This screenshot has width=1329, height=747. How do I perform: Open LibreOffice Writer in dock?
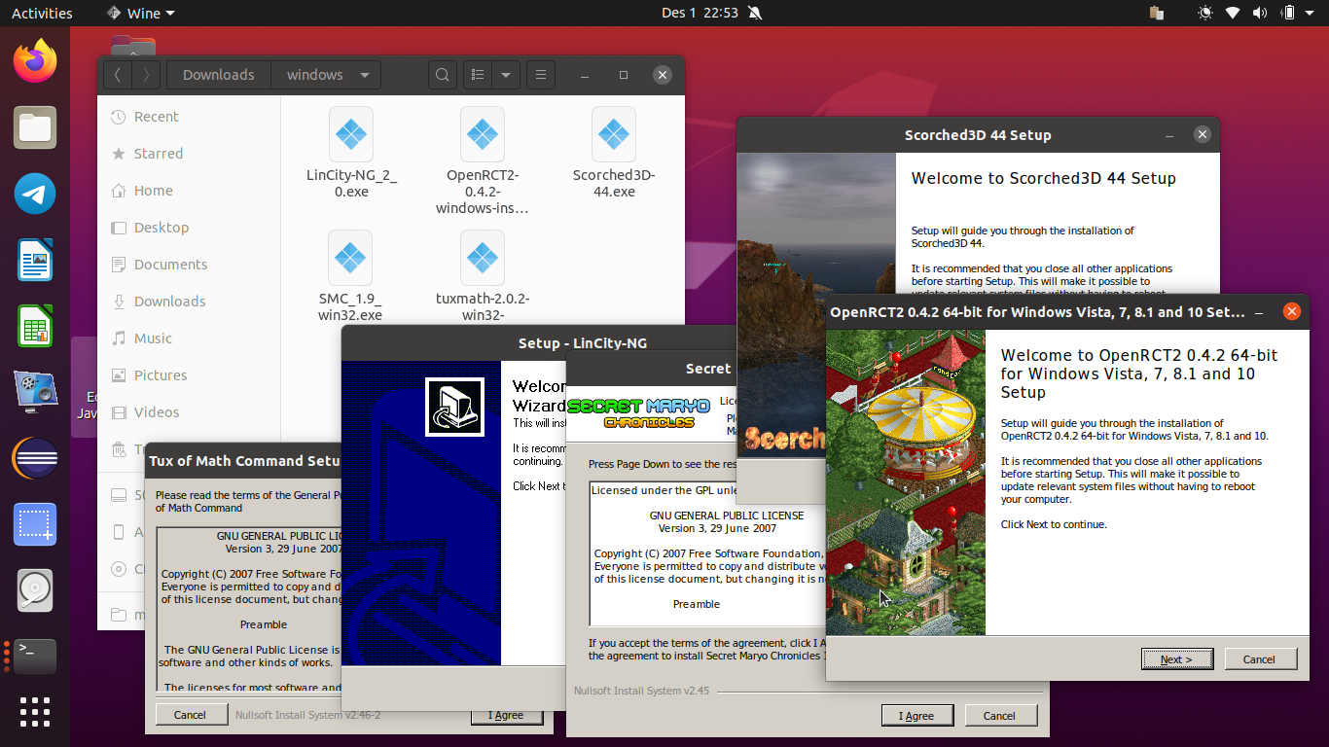(35, 261)
